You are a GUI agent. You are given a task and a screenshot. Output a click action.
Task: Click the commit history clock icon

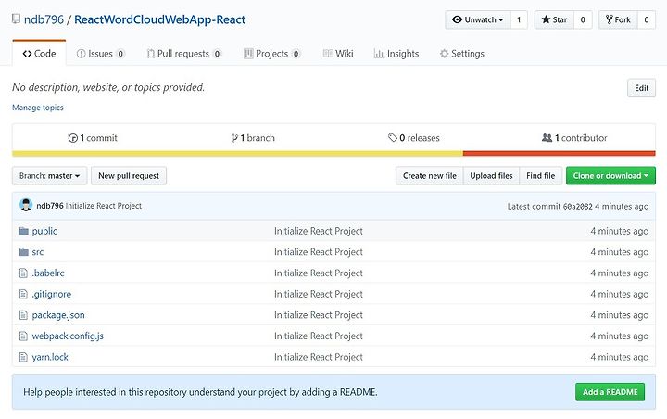click(73, 138)
